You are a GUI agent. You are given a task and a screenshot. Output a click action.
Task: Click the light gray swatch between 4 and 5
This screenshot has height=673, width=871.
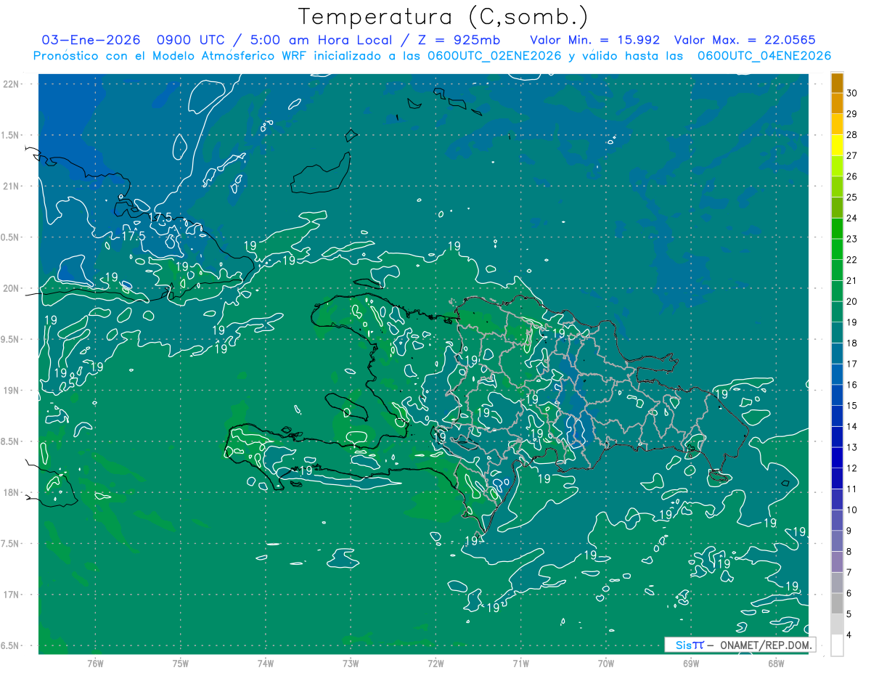pos(837,624)
